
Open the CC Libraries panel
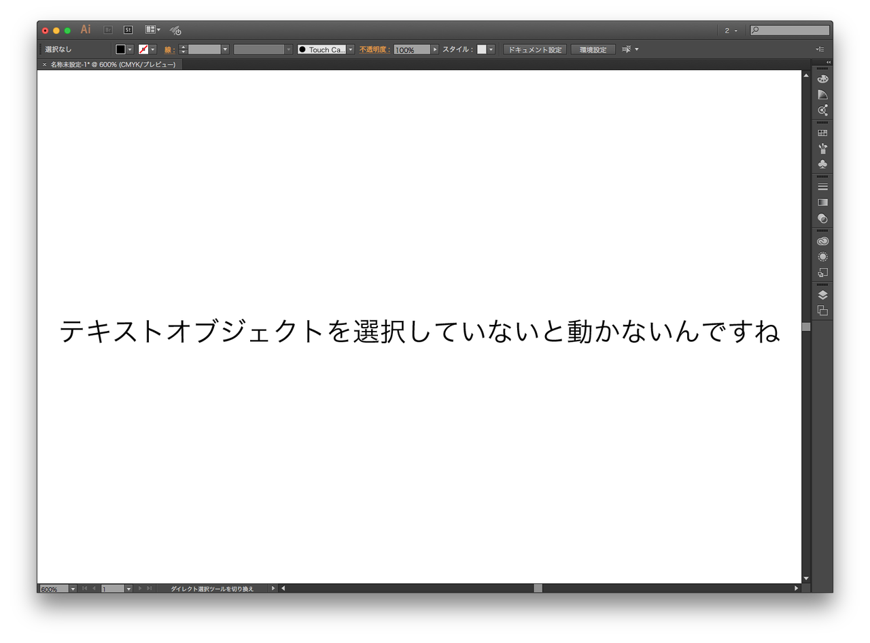click(822, 240)
